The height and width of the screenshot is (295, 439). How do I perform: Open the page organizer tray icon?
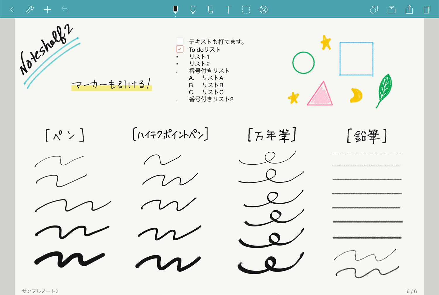click(391, 10)
